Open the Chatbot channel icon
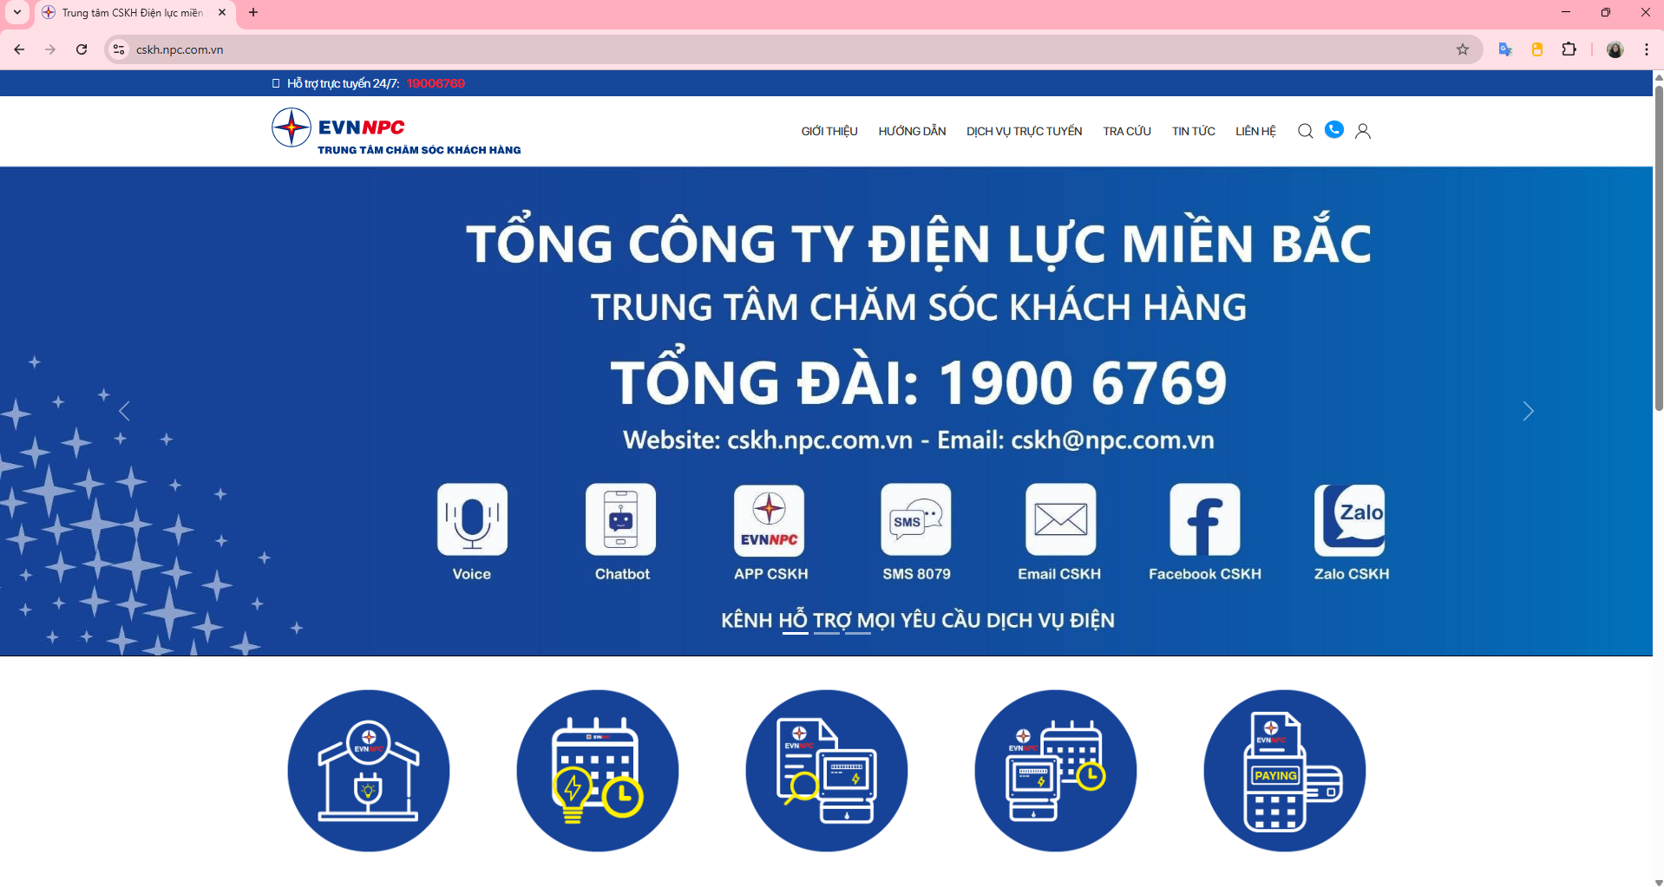This screenshot has width=1664, height=887. [620, 519]
